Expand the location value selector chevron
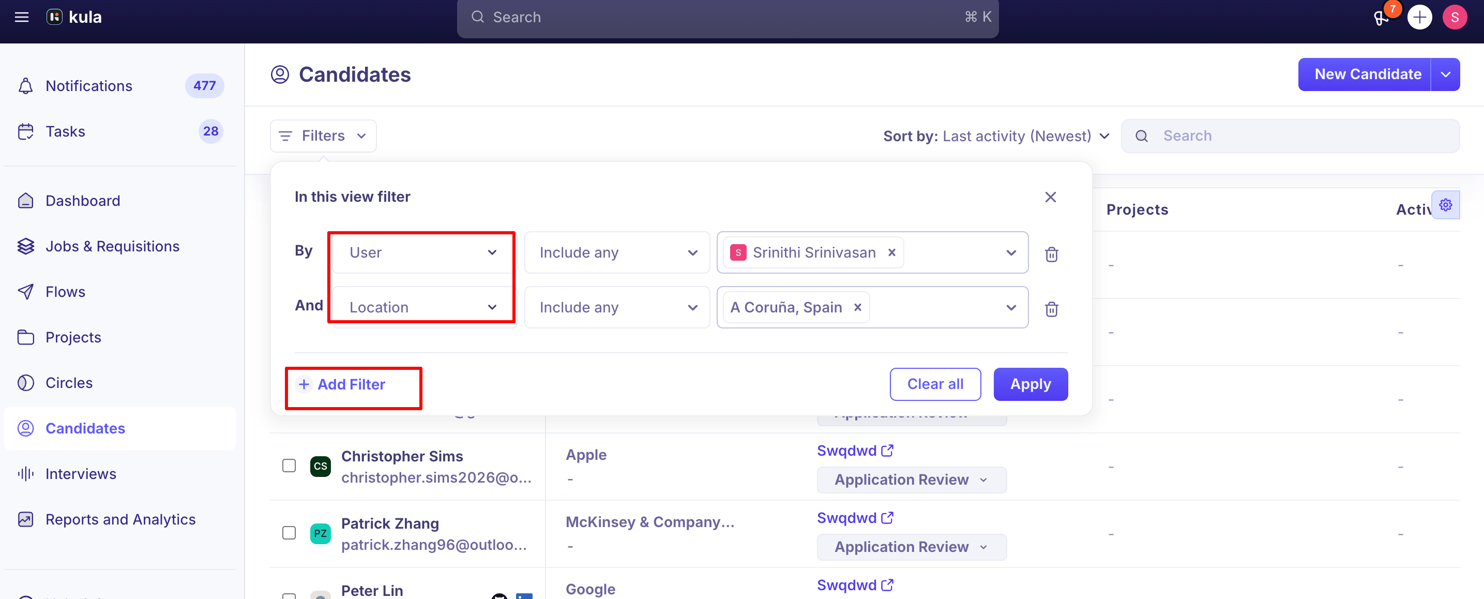This screenshot has height=599, width=1484. point(1011,307)
